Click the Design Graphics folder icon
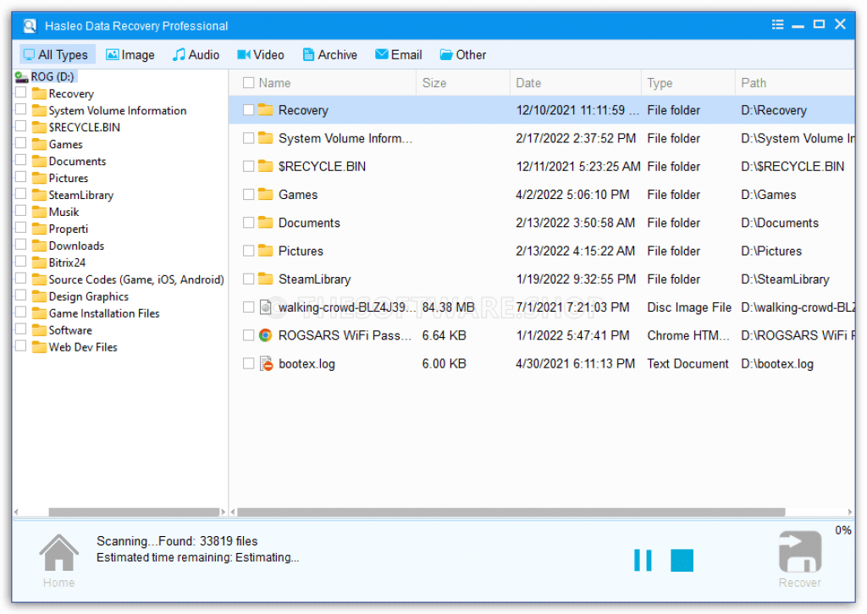The image size is (867, 614). [x=39, y=296]
